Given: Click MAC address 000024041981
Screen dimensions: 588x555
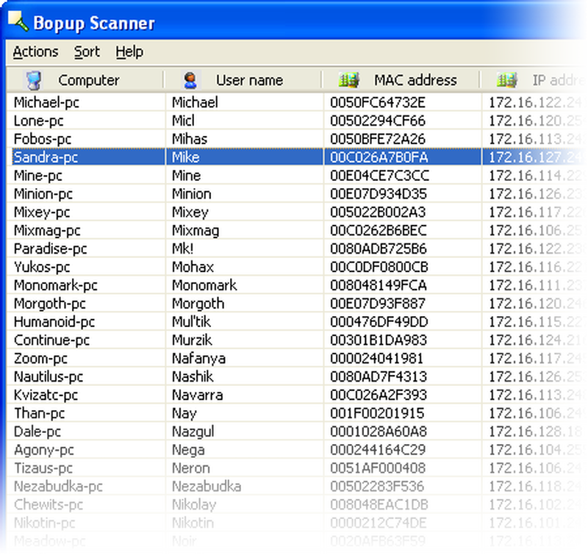Looking at the screenshot, I should pos(376,359).
